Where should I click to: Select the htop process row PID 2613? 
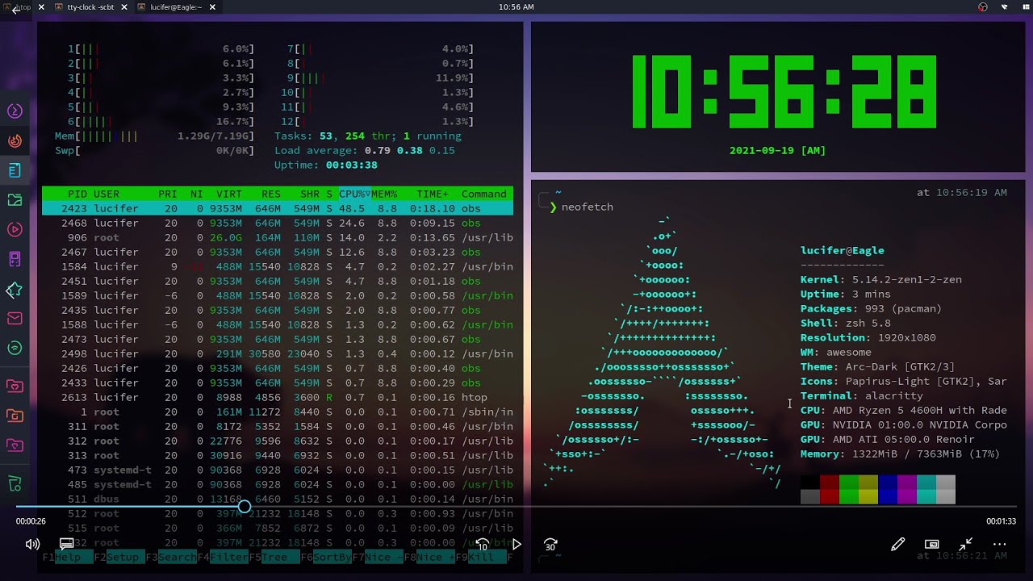[x=278, y=397]
